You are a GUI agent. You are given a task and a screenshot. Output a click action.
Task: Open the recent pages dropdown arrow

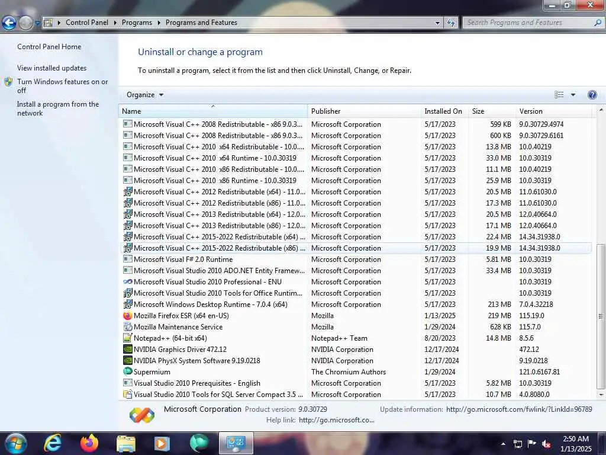37,23
